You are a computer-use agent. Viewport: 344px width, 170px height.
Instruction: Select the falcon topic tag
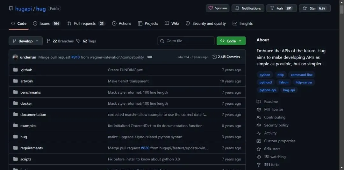(284, 82)
